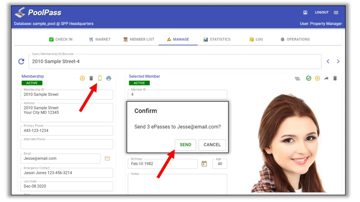The width and height of the screenshot is (360, 202).
Task: Open the birthday calendar picker
Action: pos(204,164)
